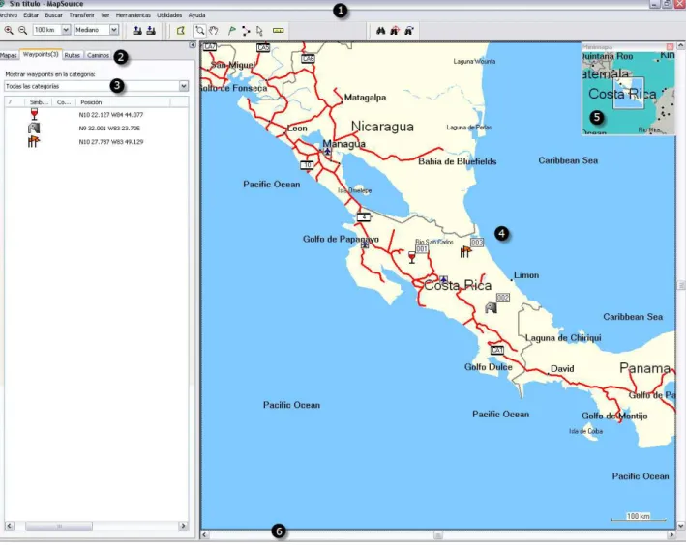
Task: Open the 100 km zoom scale dropdown
Action: [66, 30]
